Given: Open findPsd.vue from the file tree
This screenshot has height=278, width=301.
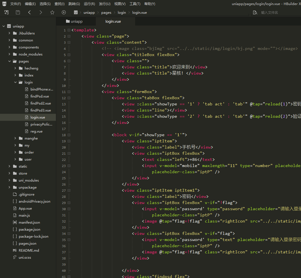Looking at the screenshot, I should point(39,96).
